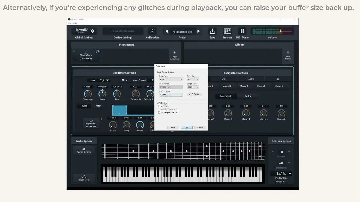Click the Sustain knob
This screenshot has height=202, width=360.
140,125
